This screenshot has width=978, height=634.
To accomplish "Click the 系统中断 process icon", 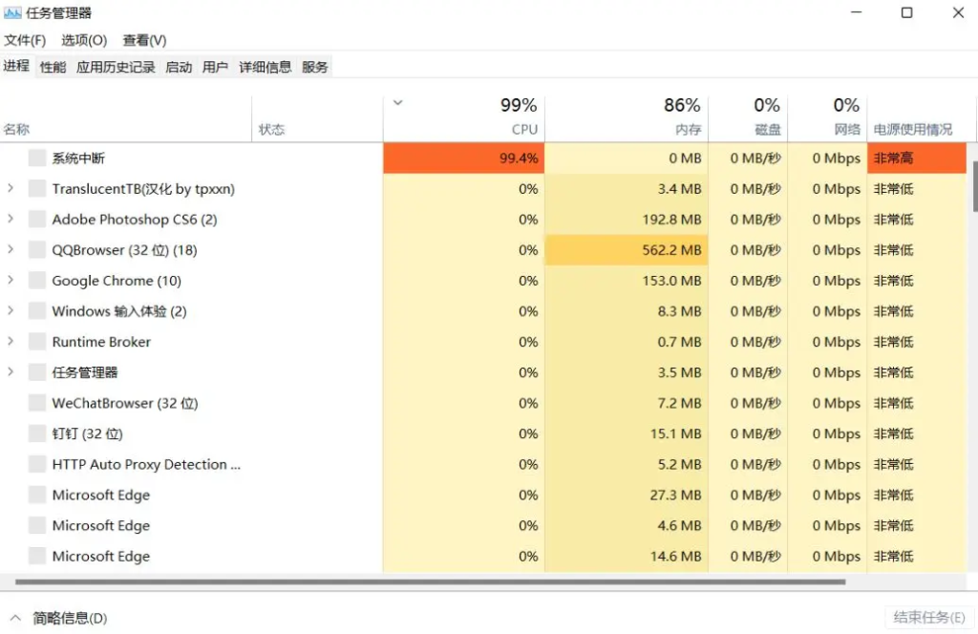I will [37, 158].
